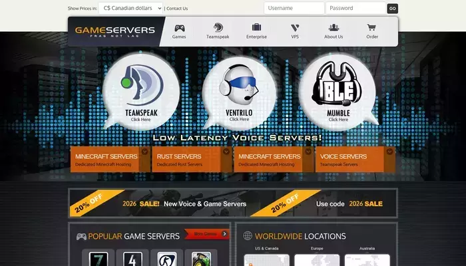Open the Order shopping cart icon
The width and height of the screenshot is (466, 266).
371,28
